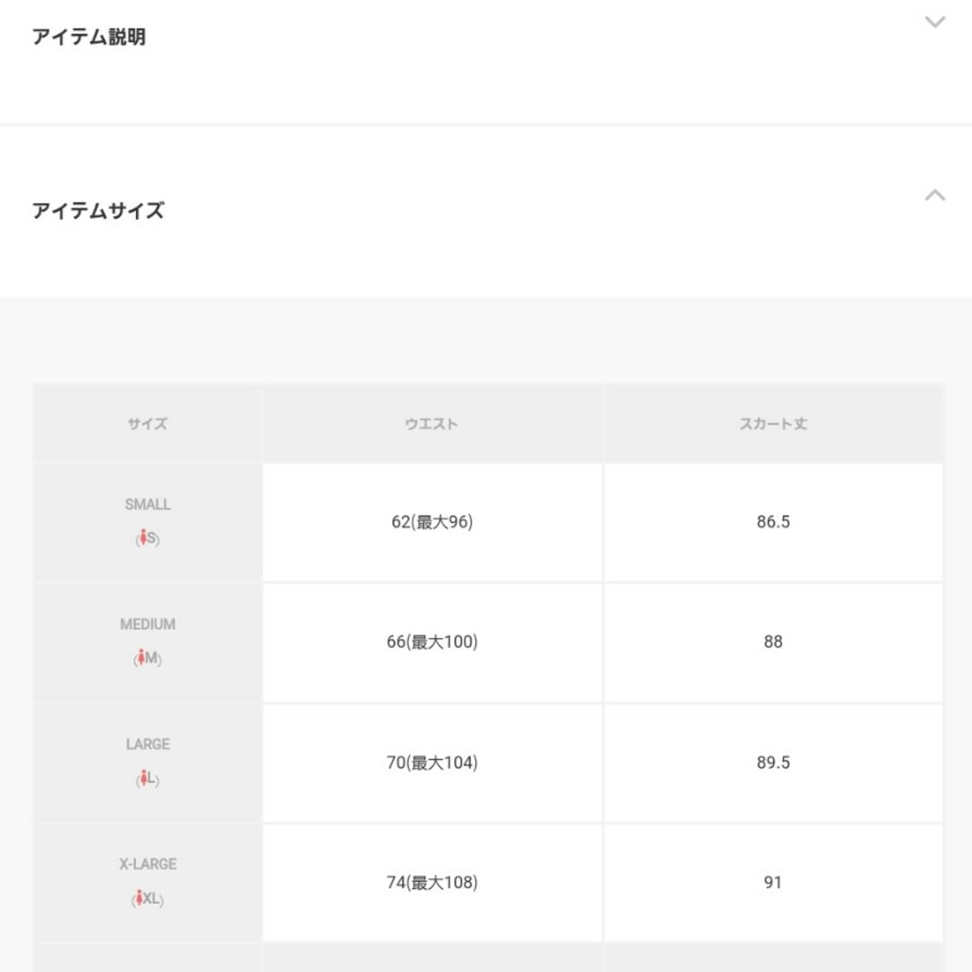This screenshot has width=972, height=972.
Task: Click the 74(最大108) waist cell
Action: point(432,883)
